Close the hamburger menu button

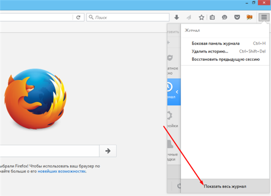tap(264, 17)
